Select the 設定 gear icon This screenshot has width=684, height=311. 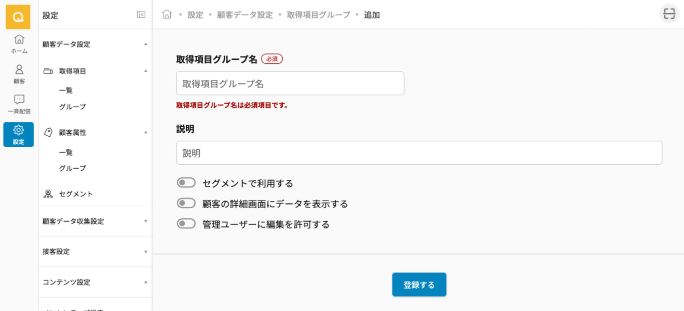tap(19, 134)
